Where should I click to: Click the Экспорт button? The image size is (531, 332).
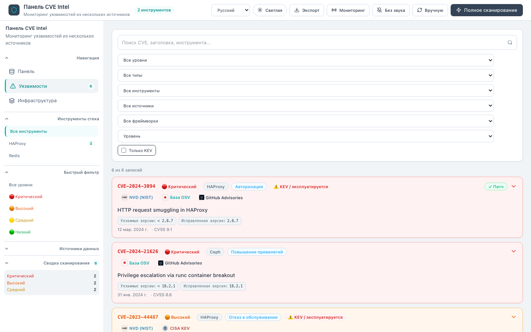click(x=307, y=10)
